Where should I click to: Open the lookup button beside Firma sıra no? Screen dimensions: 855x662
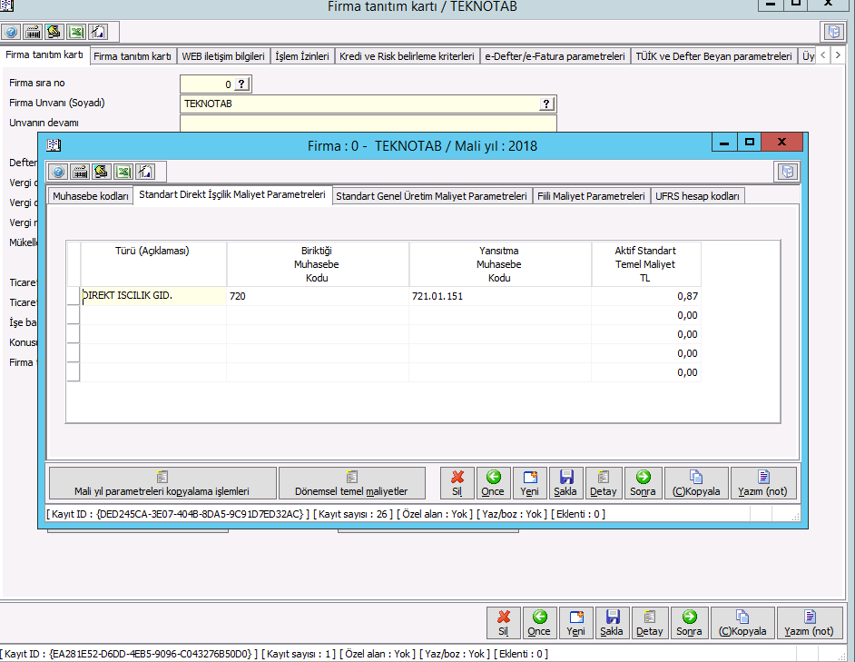241,84
